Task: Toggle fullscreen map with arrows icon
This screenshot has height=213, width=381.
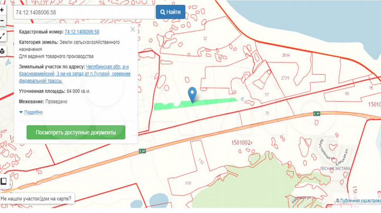Action: pyautogui.click(x=3, y=36)
